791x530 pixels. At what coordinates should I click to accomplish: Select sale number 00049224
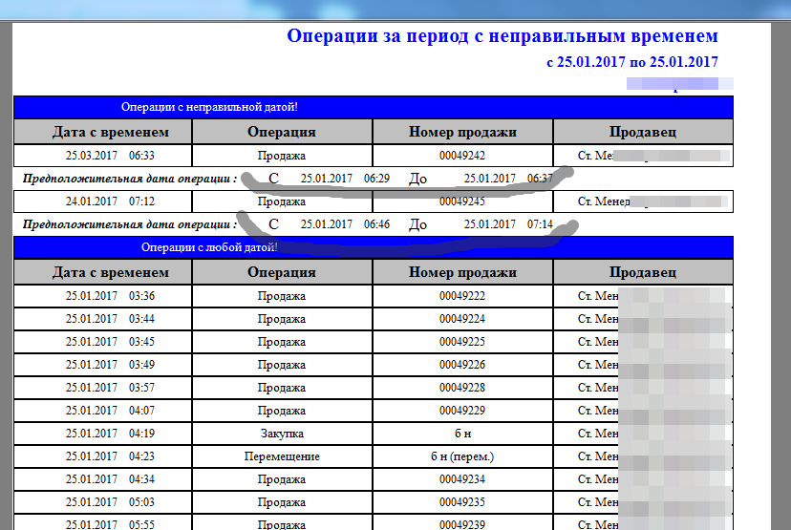coord(462,319)
